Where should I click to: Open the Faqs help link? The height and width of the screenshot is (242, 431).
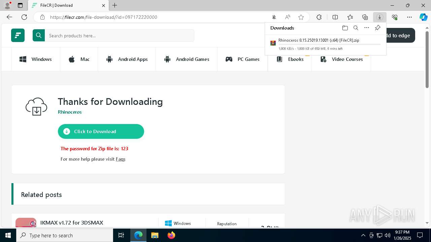pos(121,159)
